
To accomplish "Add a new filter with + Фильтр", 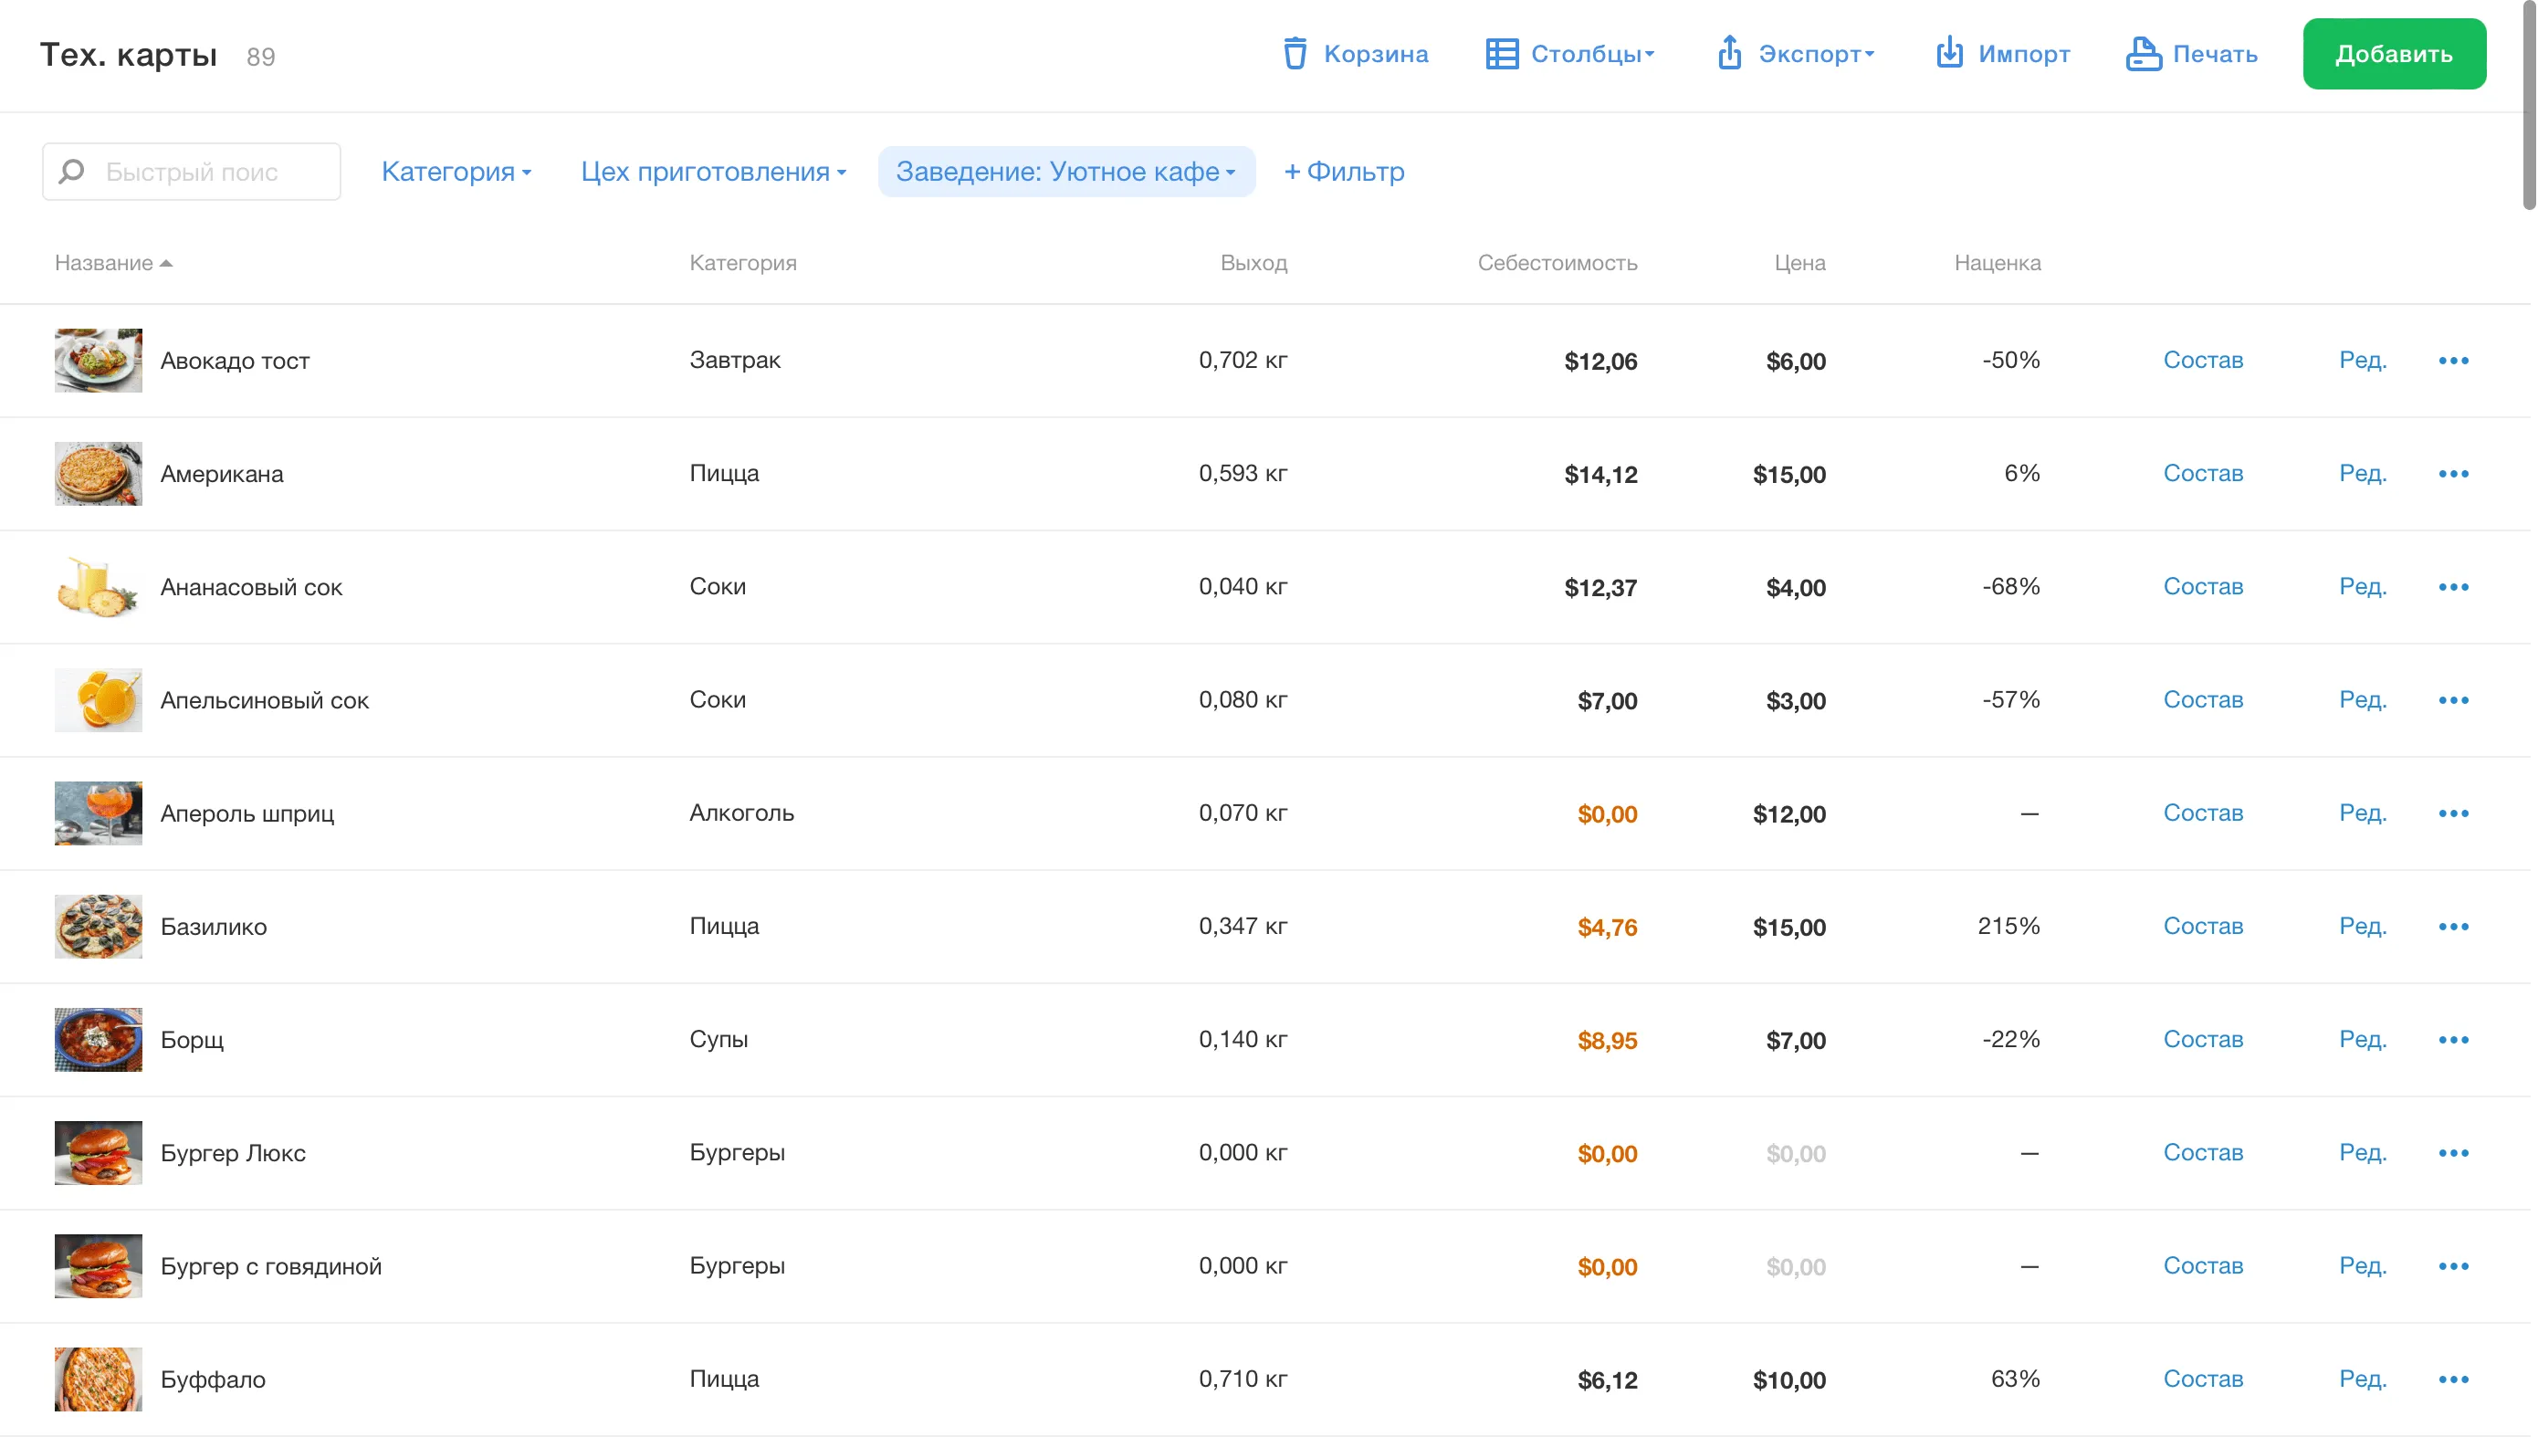I will 1343,172.
